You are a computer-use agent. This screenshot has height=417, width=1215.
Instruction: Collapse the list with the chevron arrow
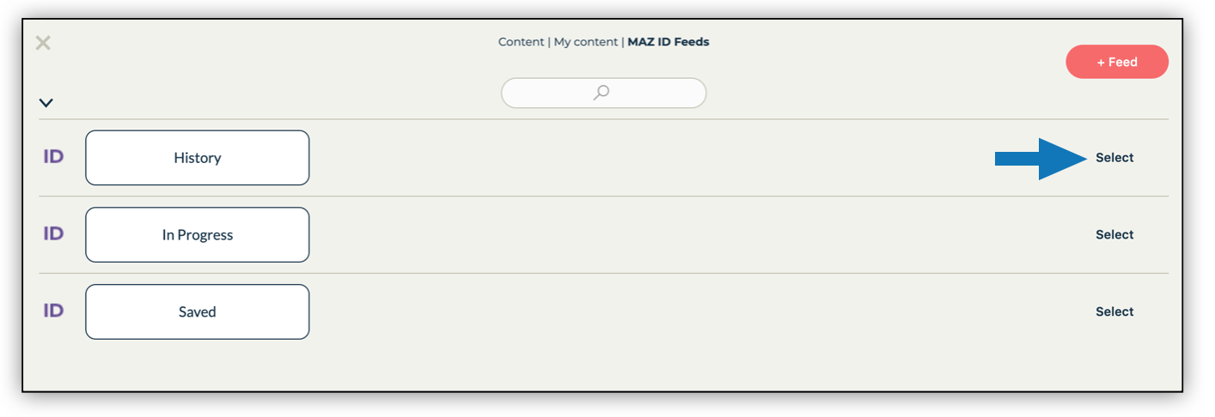pos(46,103)
